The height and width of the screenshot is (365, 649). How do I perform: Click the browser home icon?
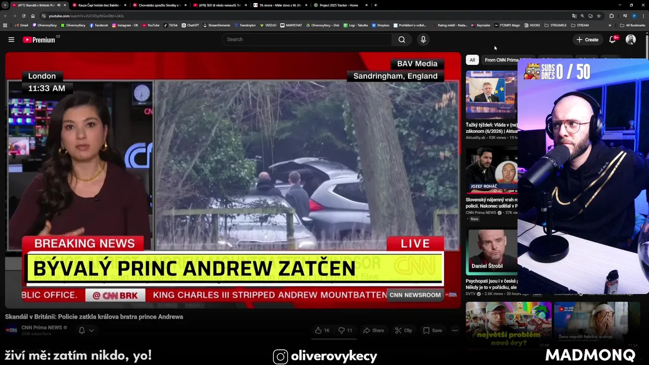pyautogui.click(x=33, y=16)
